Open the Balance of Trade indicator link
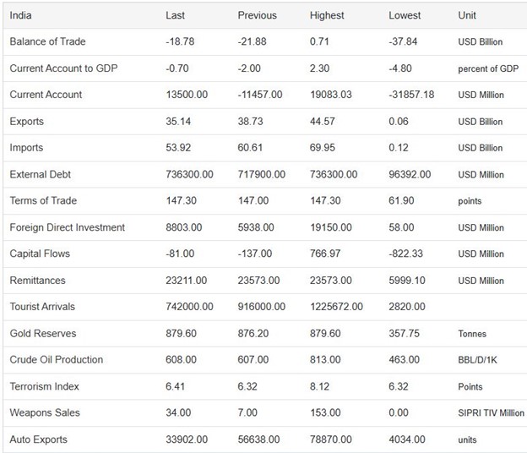The width and height of the screenshot is (527, 453). 47,41
